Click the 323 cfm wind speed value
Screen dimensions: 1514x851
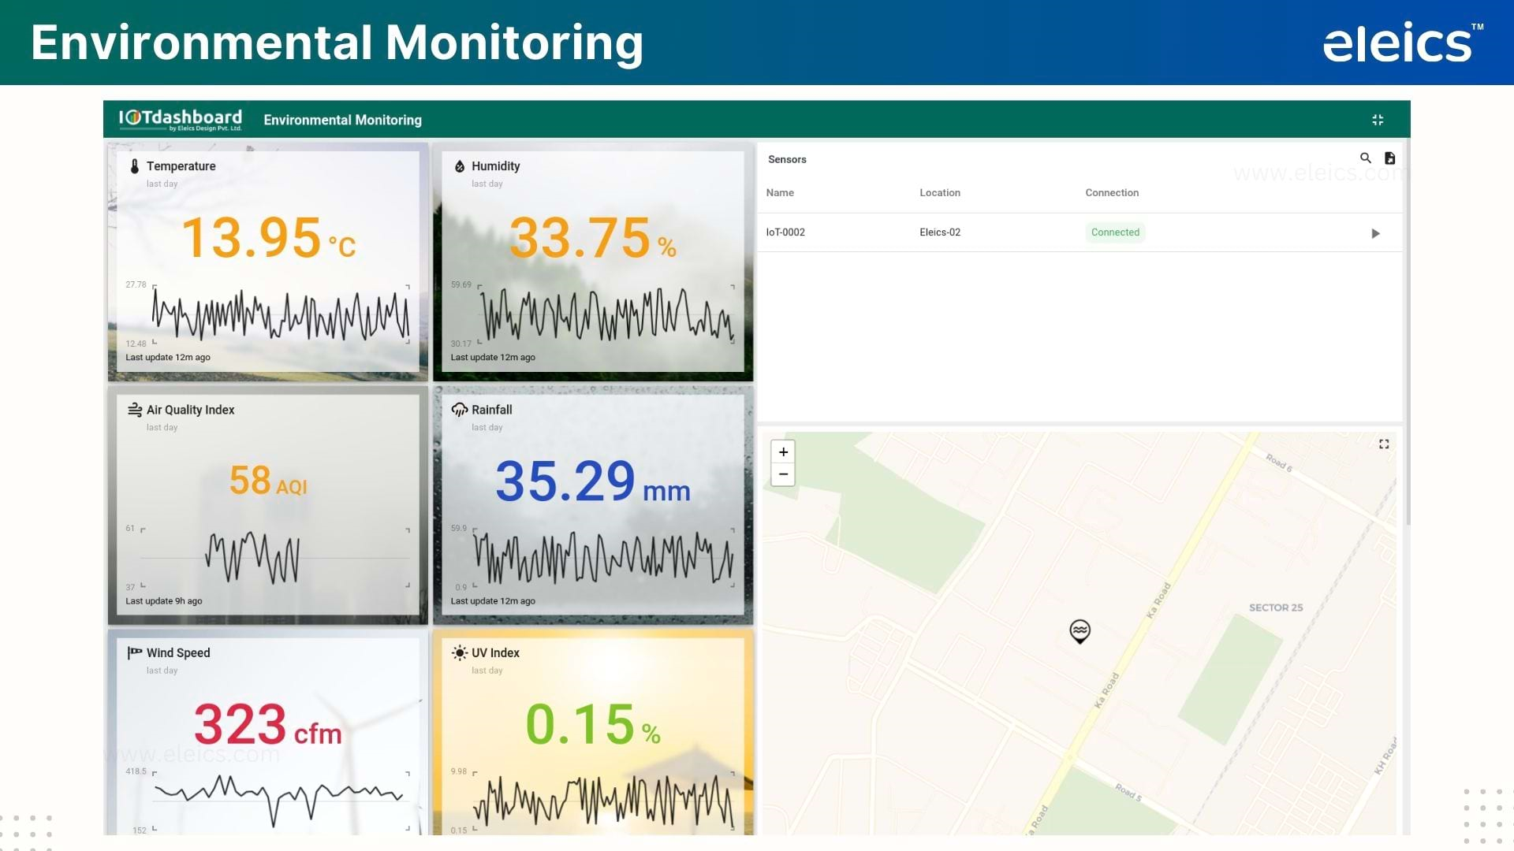pyautogui.click(x=268, y=725)
